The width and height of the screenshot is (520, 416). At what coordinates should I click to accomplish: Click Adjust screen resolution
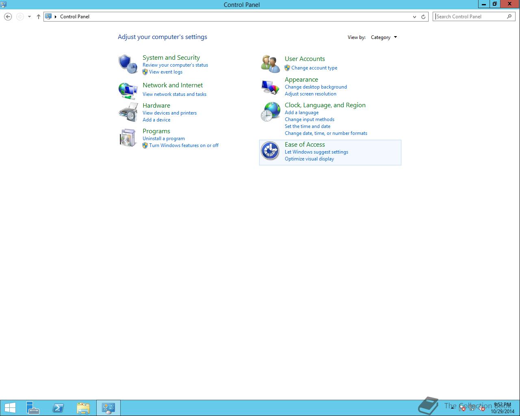pyautogui.click(x=310, y=94)
